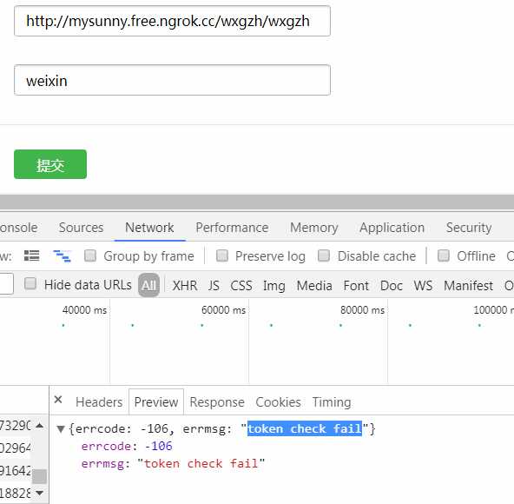
Task: Filter requests by Font
Action: 356,285
